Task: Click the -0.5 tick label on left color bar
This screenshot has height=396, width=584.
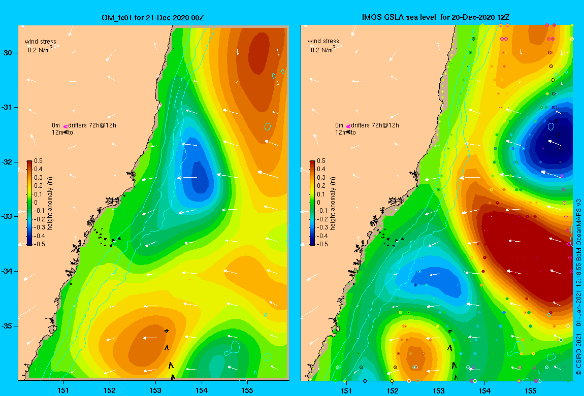Action: (x=40, y=244)
